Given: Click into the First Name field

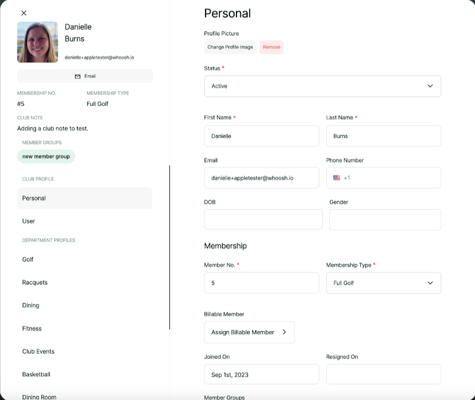Looking at the screenshot, I should click(x=261, y=136).
